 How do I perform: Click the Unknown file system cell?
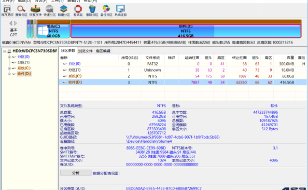point(152,70)
